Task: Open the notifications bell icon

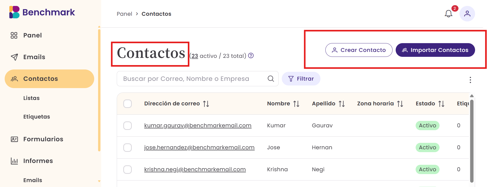Action: tap(448, 14)
